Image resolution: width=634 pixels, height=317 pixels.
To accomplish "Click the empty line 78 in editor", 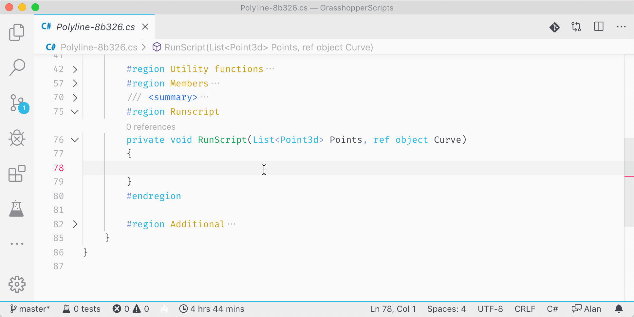I will [x=354, y=168].
